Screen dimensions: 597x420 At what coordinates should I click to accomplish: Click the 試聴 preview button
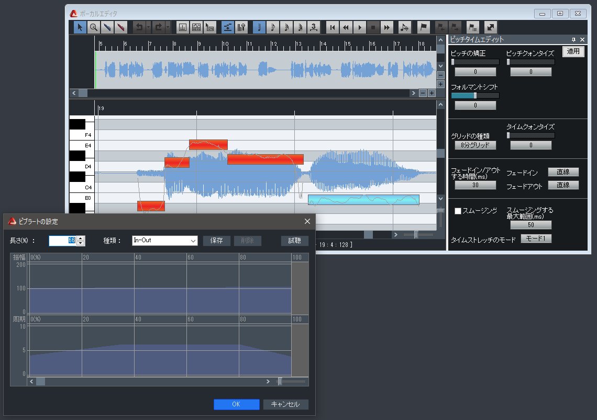point(294,241)
